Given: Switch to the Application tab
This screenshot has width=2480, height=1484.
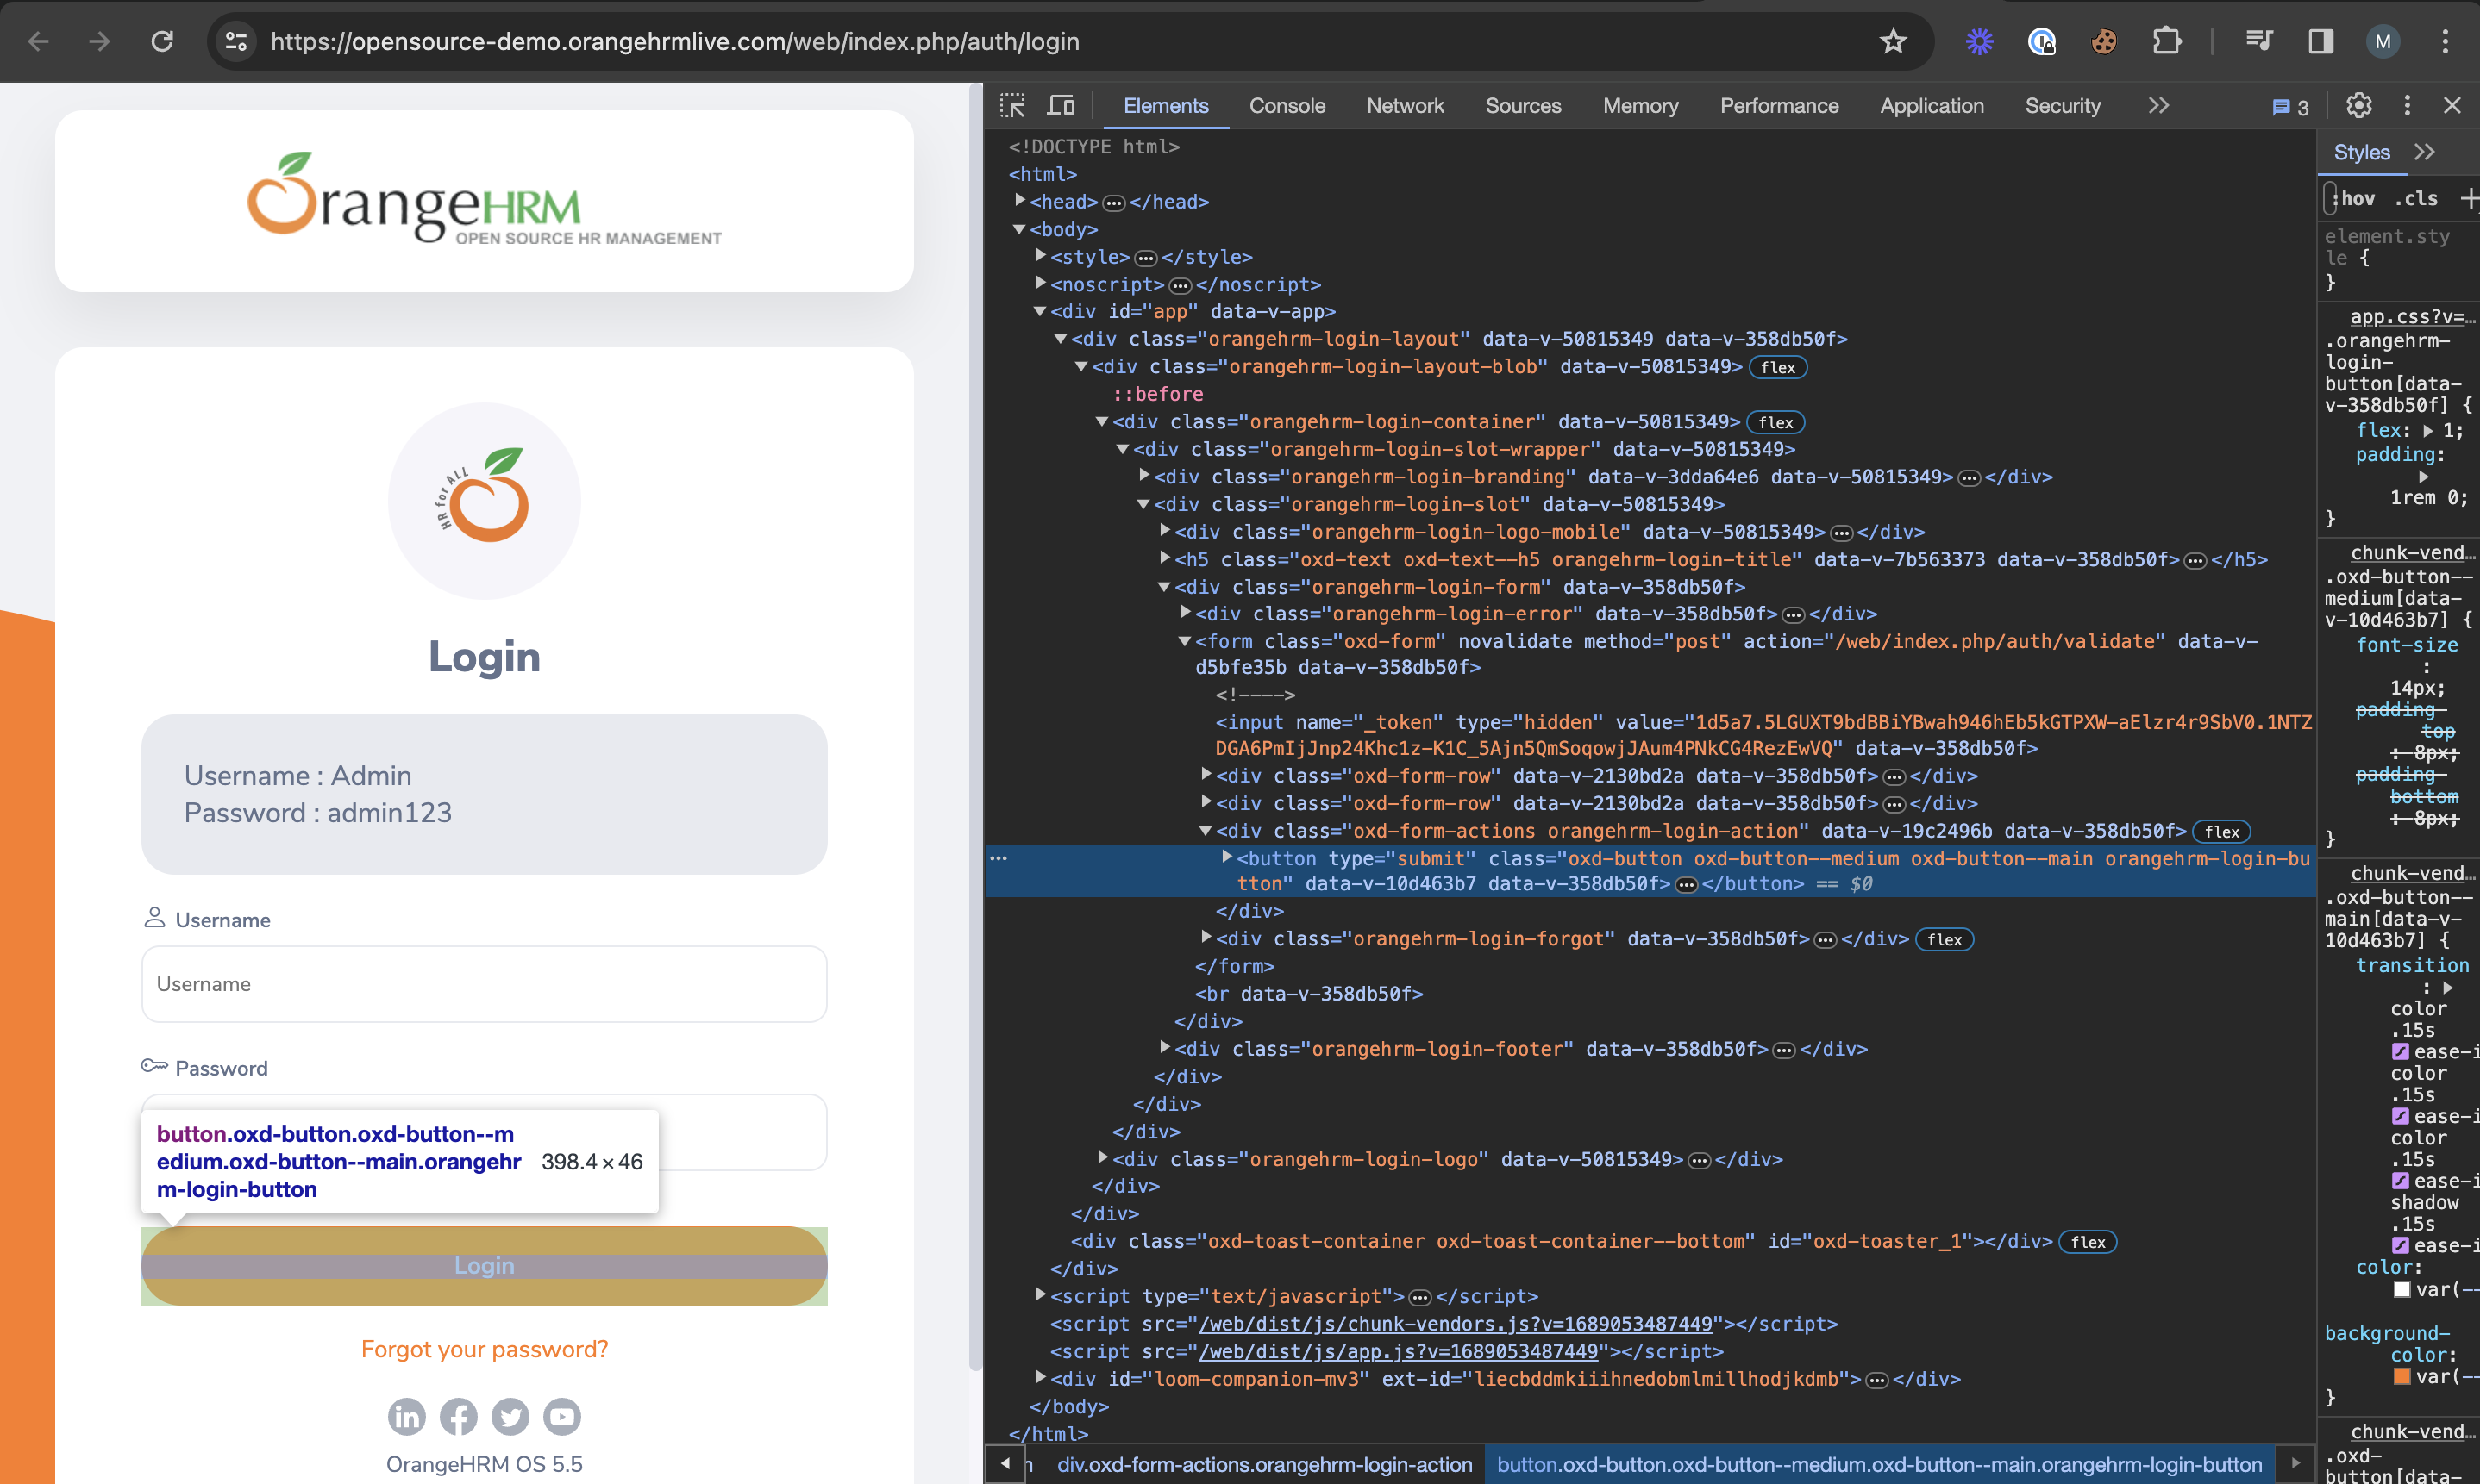Looking at the screenshot, I should tap(1931, 105).
